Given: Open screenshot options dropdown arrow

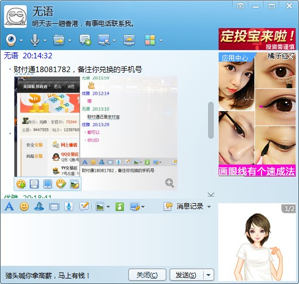Looking at the screenshot, I should (143, 206).
